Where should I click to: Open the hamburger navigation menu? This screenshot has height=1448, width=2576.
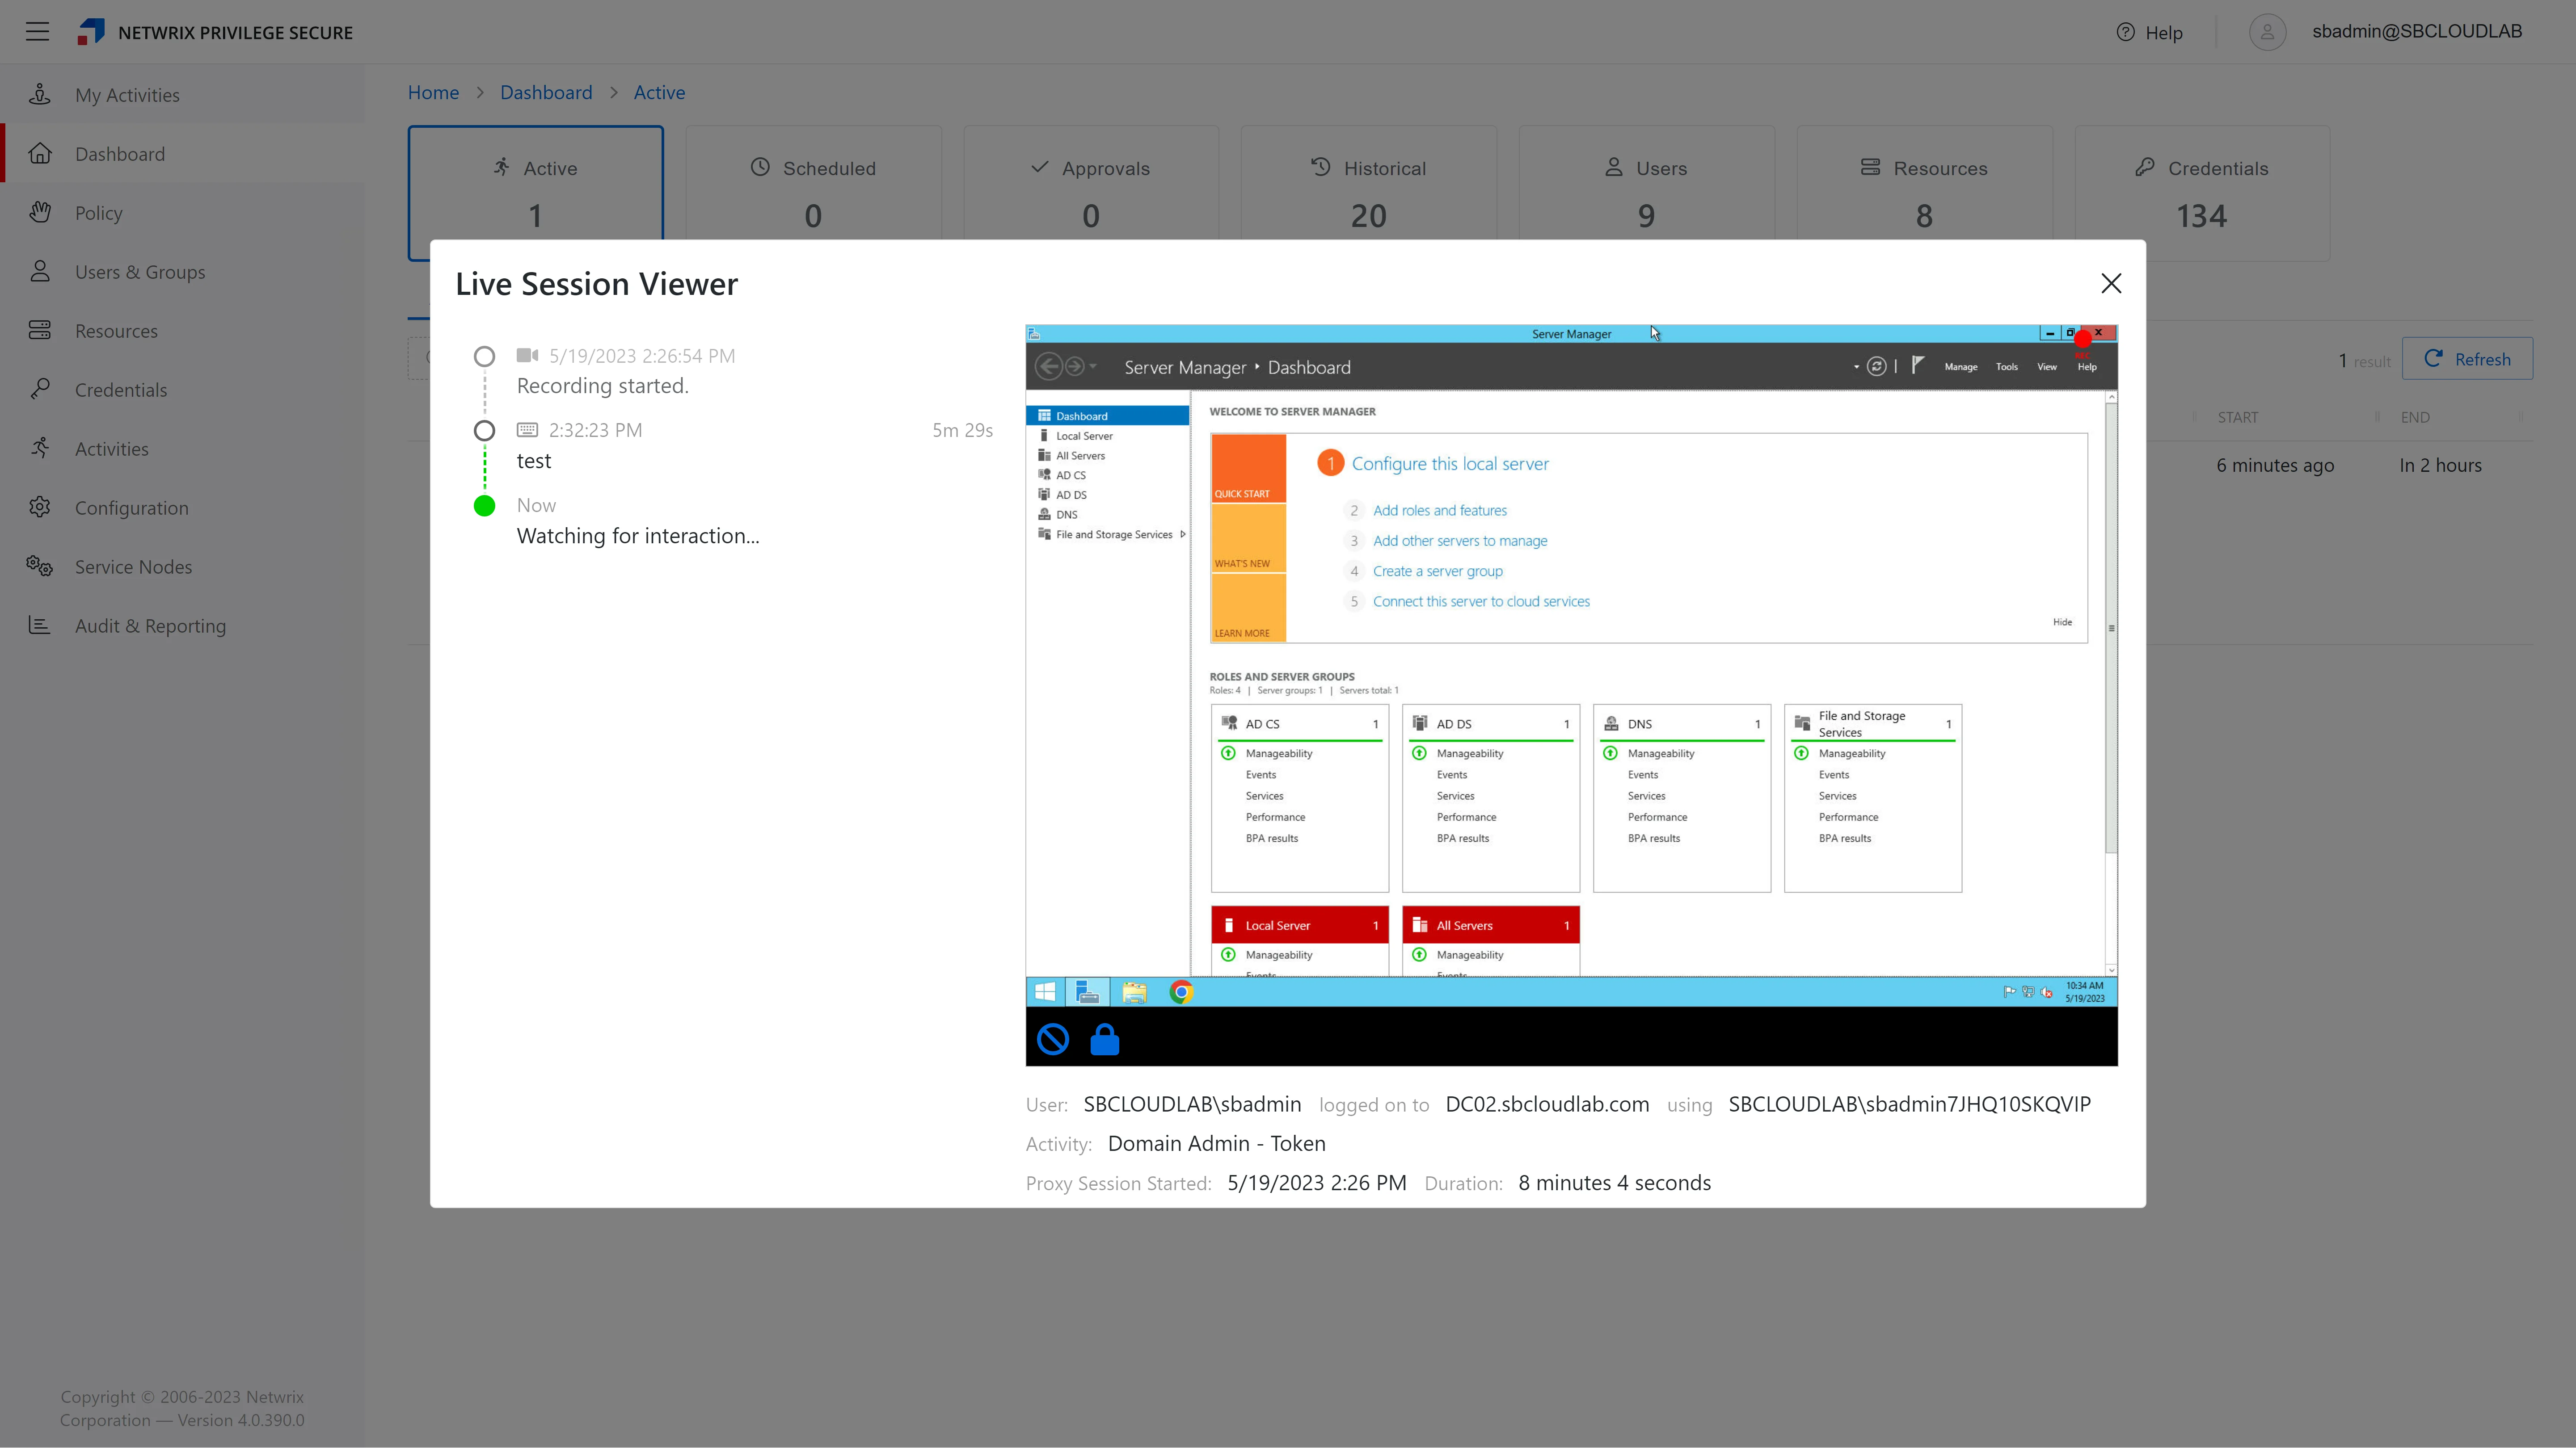pos(37,32)
